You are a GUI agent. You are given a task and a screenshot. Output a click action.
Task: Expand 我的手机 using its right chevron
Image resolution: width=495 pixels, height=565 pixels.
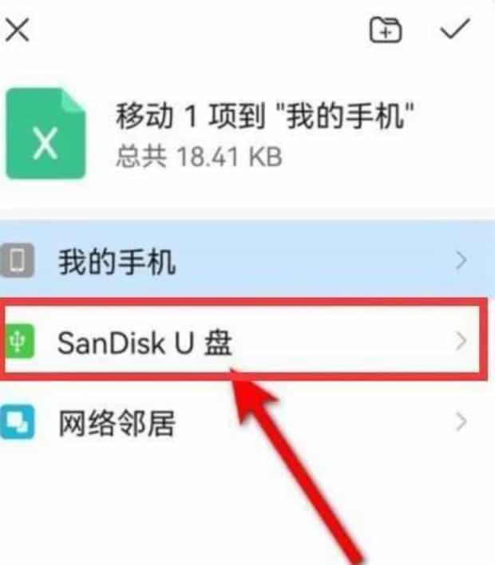[x=461, y=260]
